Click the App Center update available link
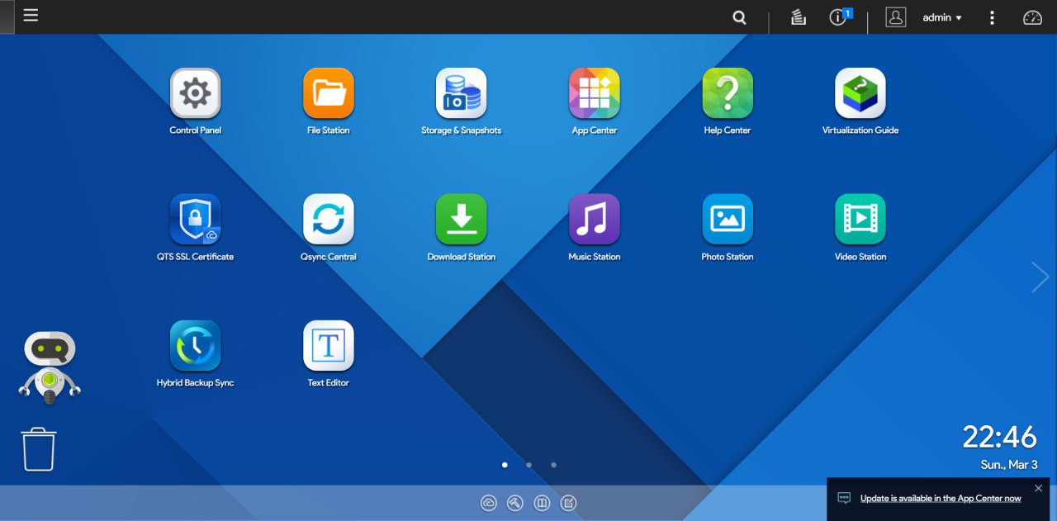The image size is (1057, 521). click(940, 499)
